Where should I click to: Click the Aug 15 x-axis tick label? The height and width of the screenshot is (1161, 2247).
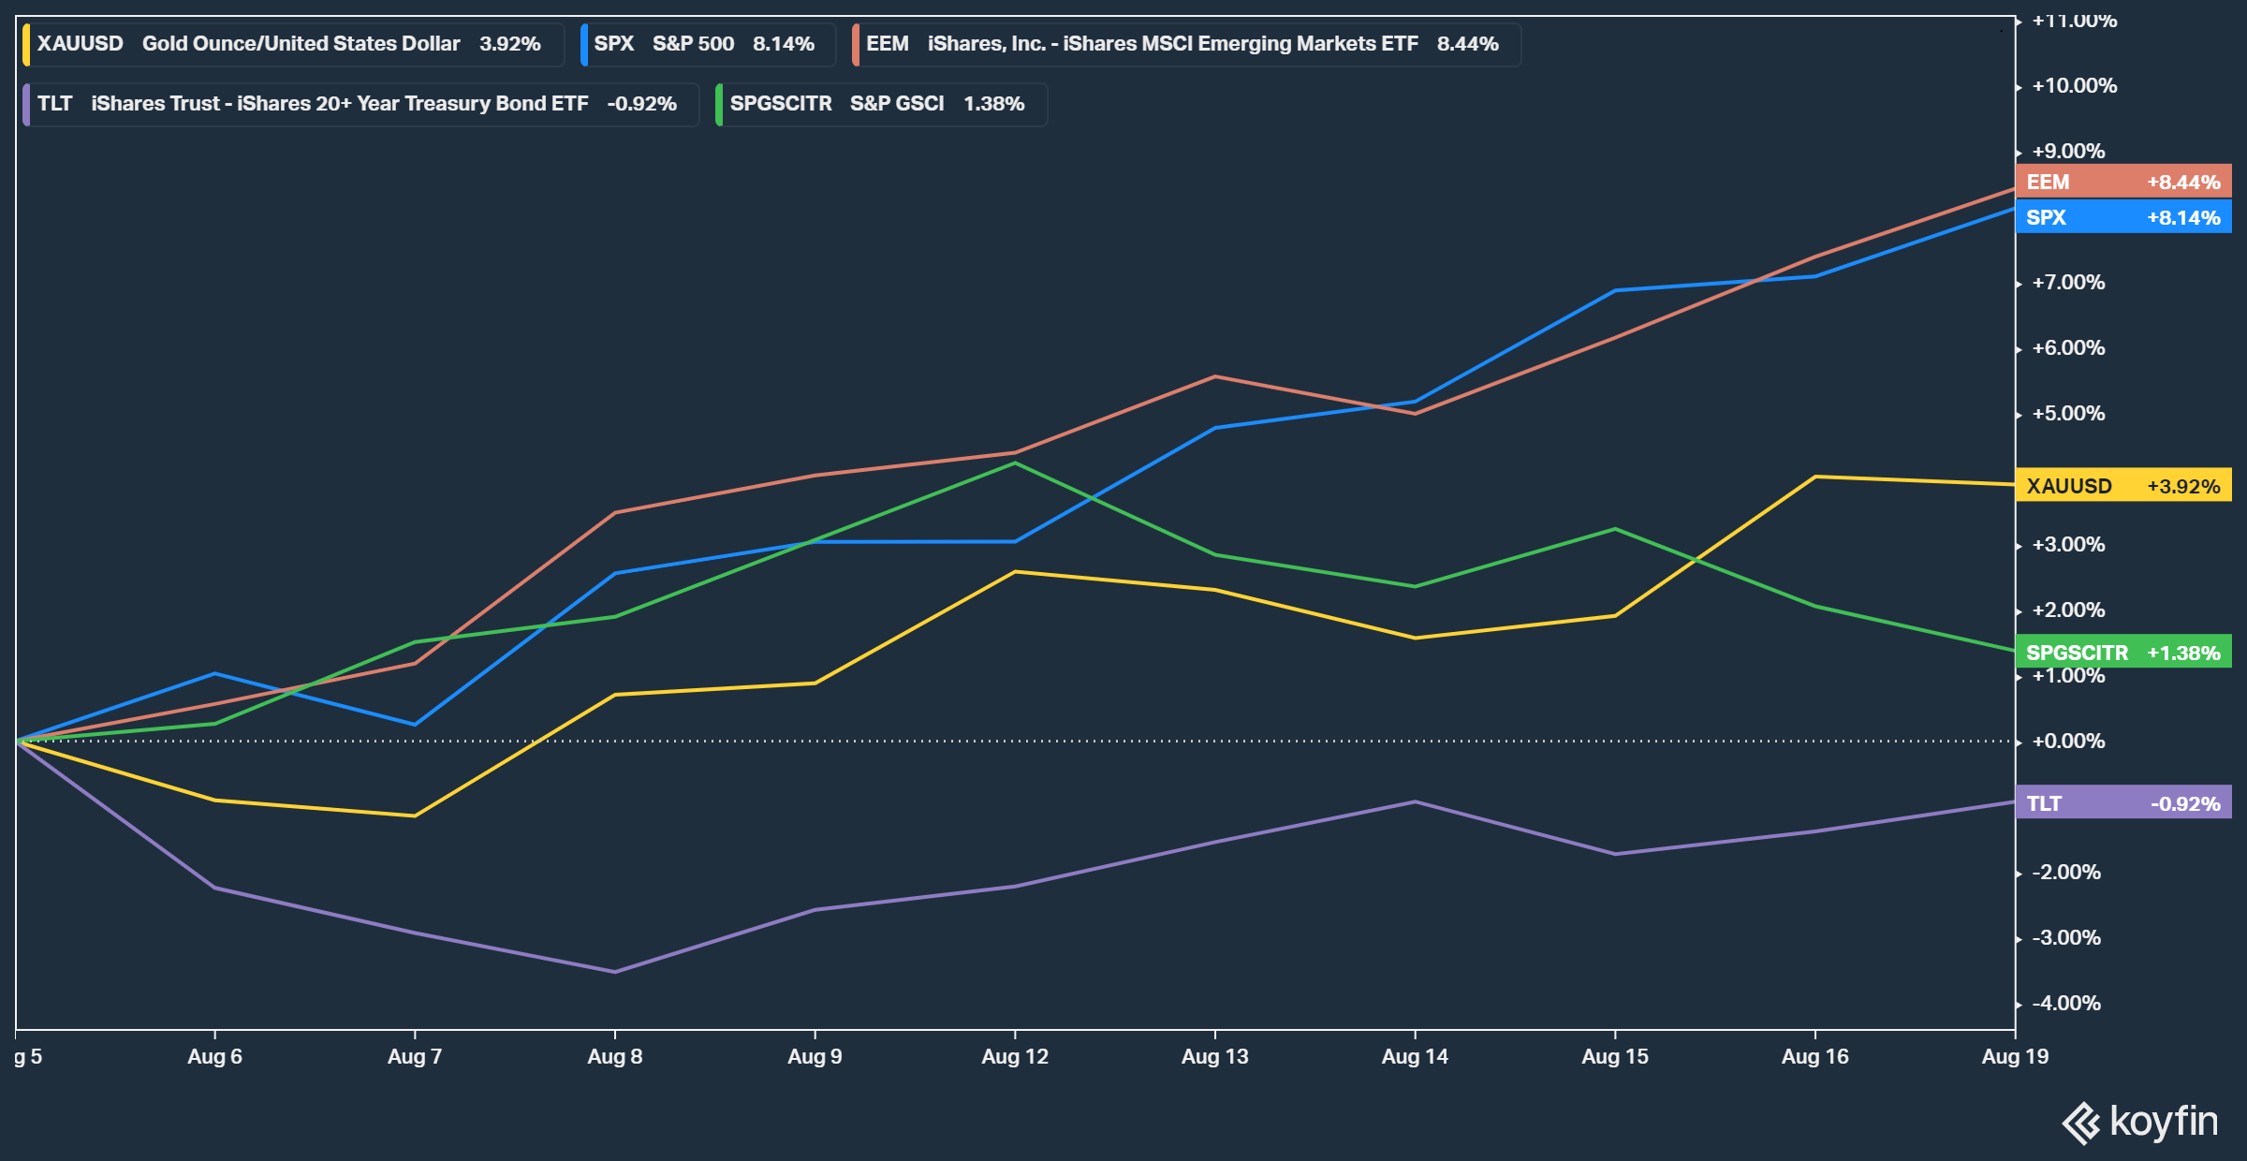point(1615,1056)
